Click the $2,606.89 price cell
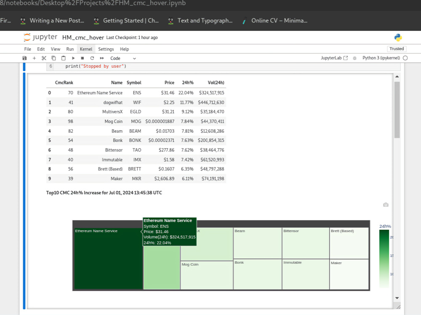Viewport: 421px width, 315px height. click(x=164, y=178)
